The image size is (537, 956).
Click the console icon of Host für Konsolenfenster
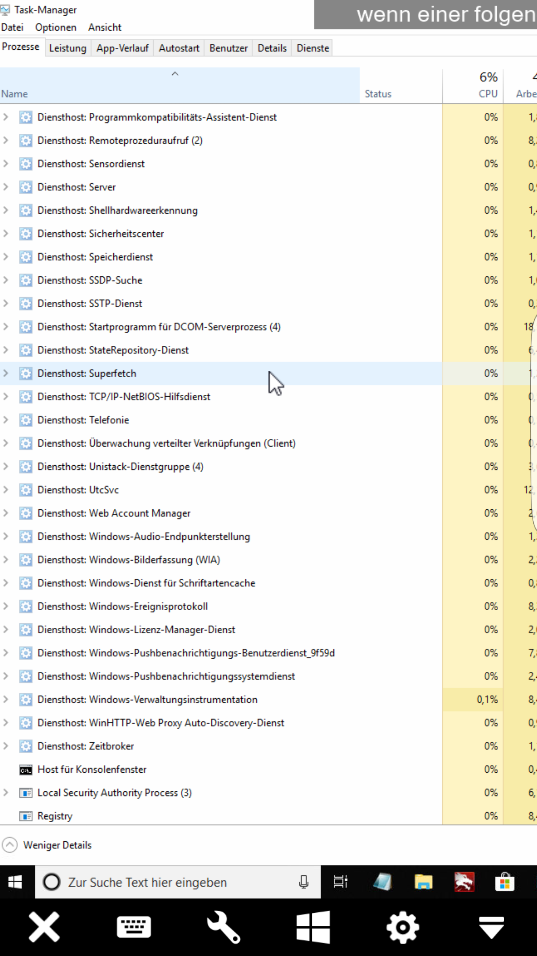(26, 770)
